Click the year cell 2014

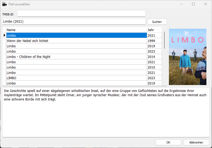click(154, 57)
